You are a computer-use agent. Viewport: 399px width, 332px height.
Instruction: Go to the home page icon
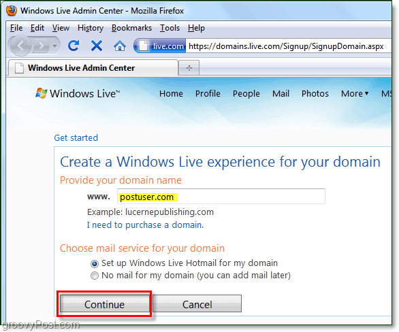(120, 46)
